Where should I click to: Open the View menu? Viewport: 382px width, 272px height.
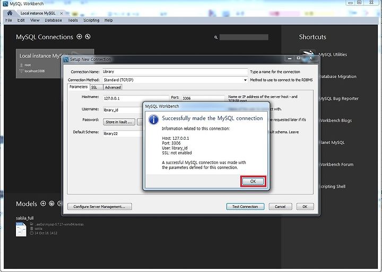(35, 21)
